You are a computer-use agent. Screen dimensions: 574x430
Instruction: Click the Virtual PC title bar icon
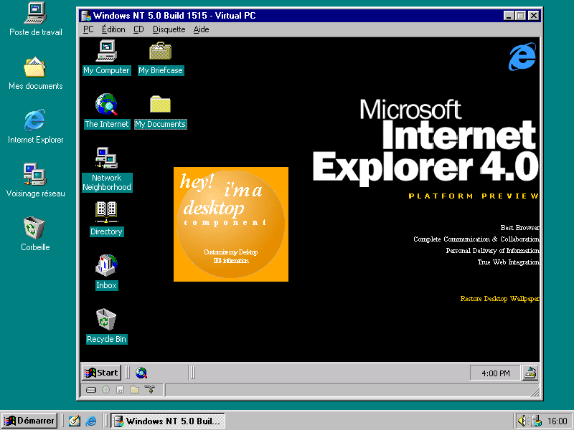[86, 16]
